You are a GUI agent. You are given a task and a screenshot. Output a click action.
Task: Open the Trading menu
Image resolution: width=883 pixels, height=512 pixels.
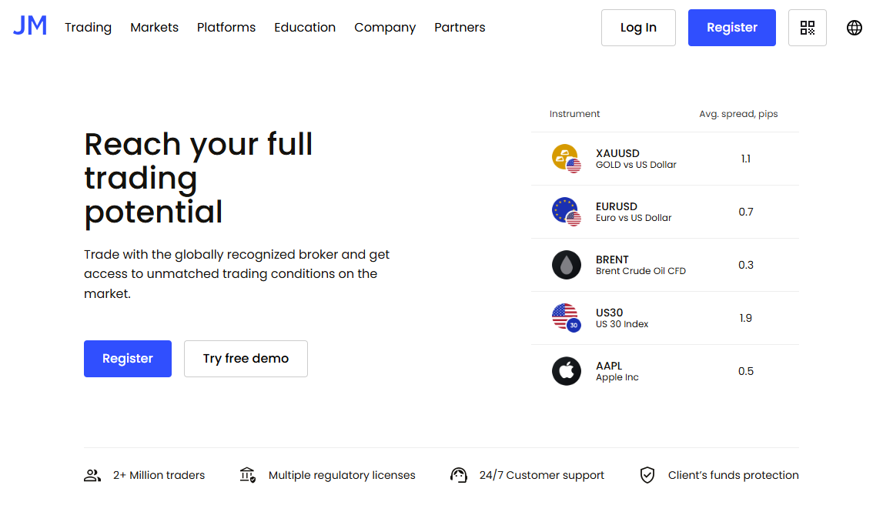pyautogui.click(x=88, y=28)
